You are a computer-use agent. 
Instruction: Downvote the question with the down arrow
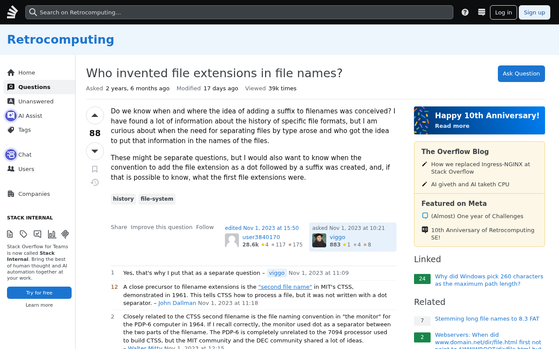(x=95, y=151)
